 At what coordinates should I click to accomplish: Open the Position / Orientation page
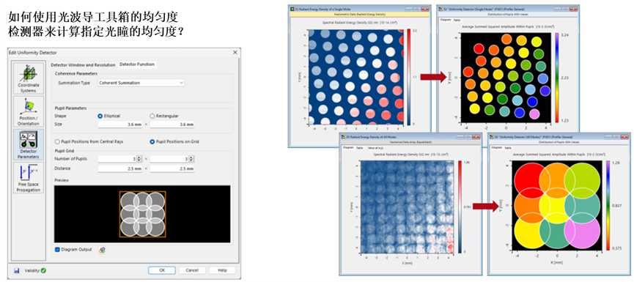[29, 111]
